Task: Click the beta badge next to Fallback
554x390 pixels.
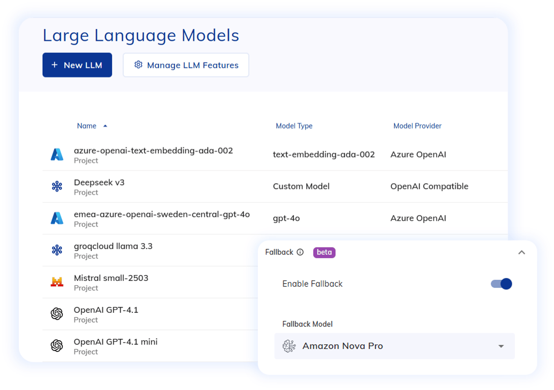Action: [324, 252]
